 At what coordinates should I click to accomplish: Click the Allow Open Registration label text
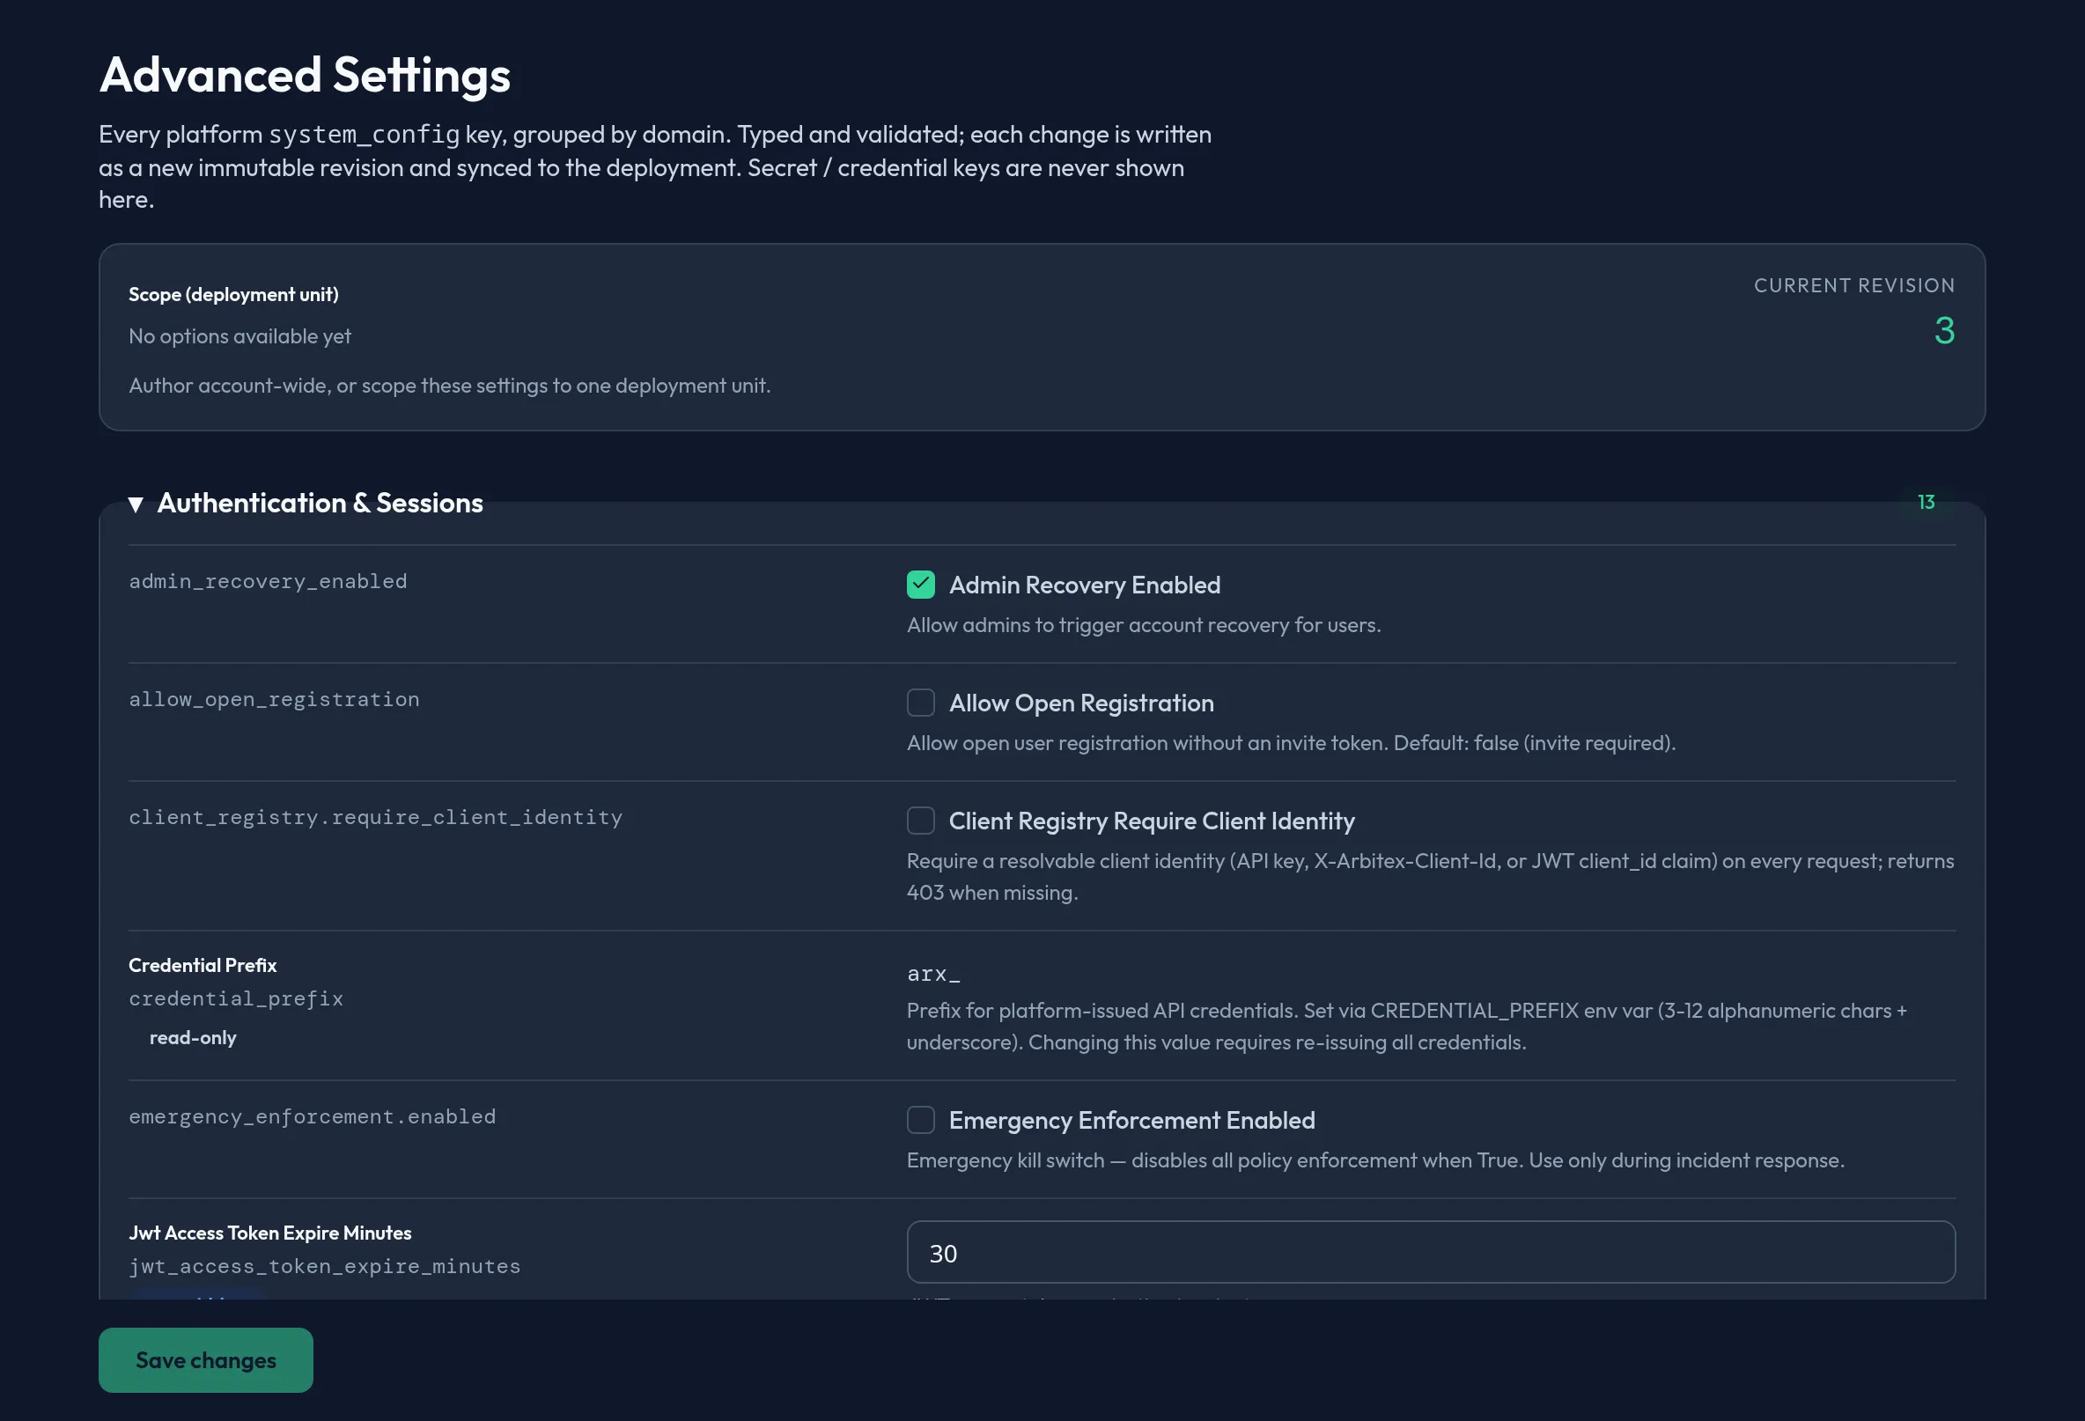(1081, 703)
